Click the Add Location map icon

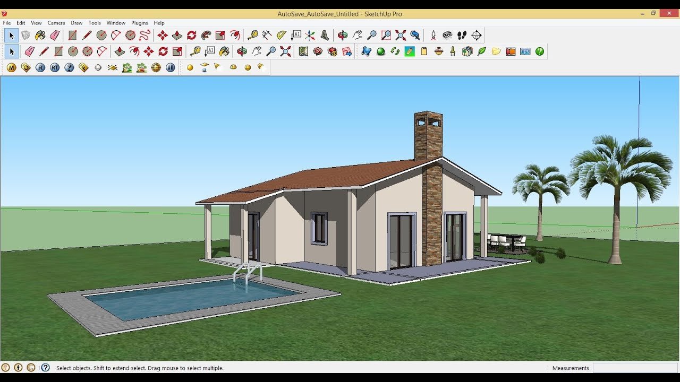(303, 51)
